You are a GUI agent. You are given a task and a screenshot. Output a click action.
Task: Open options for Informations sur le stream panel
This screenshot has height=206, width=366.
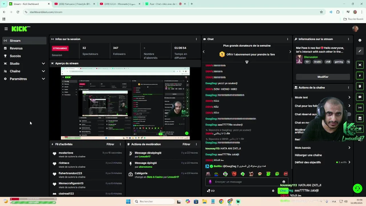click(348, 39)
